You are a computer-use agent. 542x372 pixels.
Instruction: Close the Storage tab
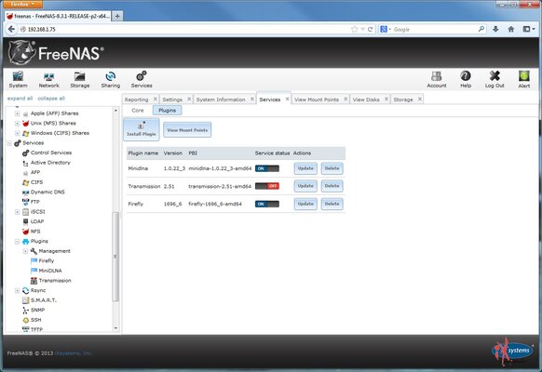(x=420, y=99)
